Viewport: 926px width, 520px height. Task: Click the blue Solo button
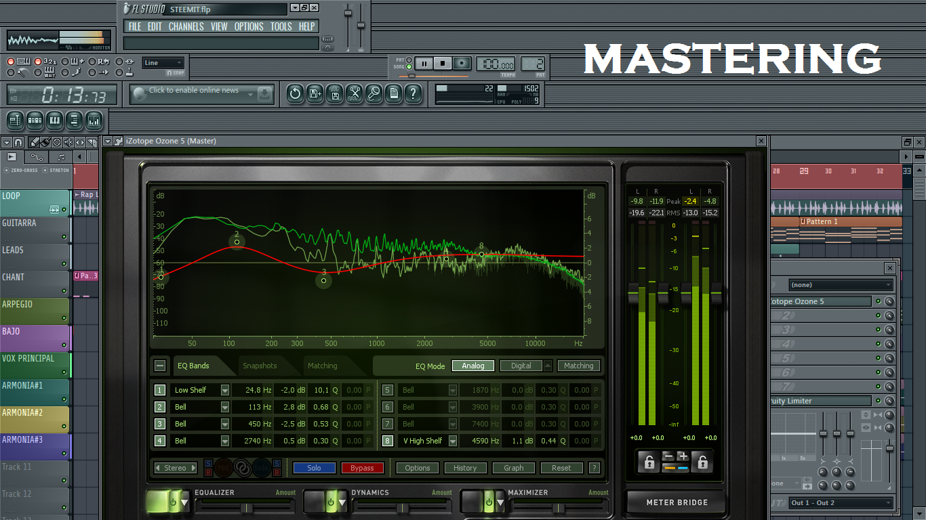coord(314,468)
